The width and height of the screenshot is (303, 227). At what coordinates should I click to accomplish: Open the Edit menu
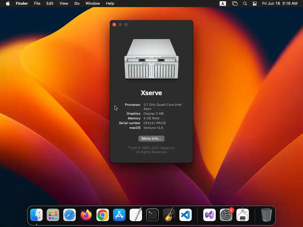[50, 4]
